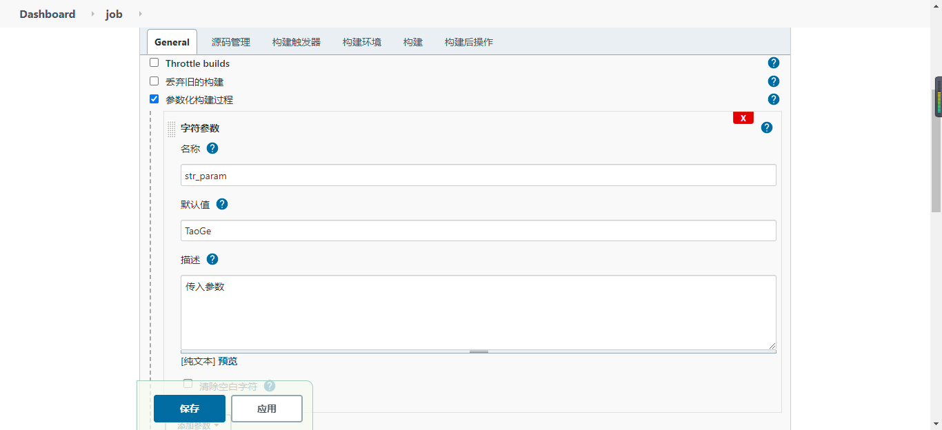The height and width of the screenshot is (430, 942).
Task: Show help for 默认值 field
Action: pyautogui.click(x=222, y=204)
